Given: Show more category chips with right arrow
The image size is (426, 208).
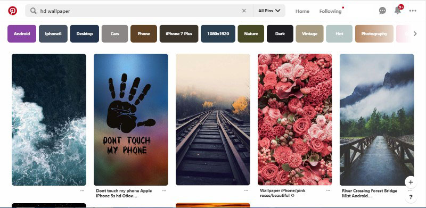Looking at the screenshot, I should [x=415, y=34].
